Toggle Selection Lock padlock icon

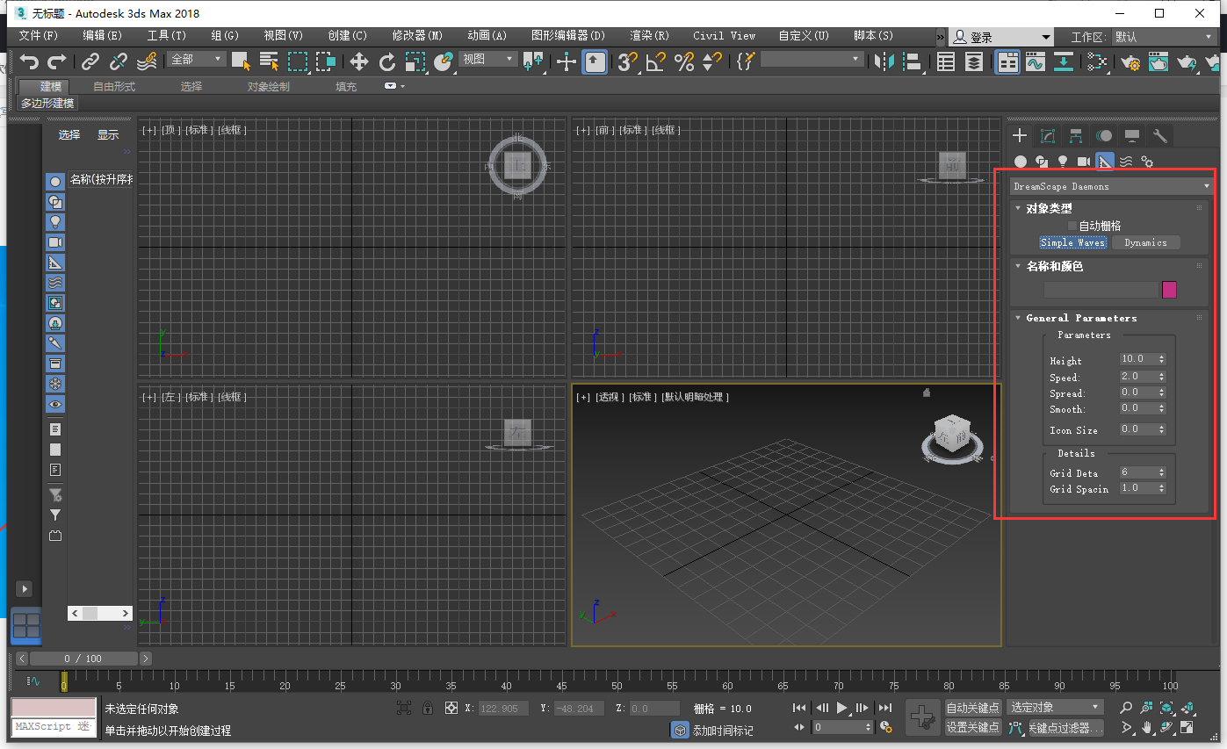tap(427, 708)
